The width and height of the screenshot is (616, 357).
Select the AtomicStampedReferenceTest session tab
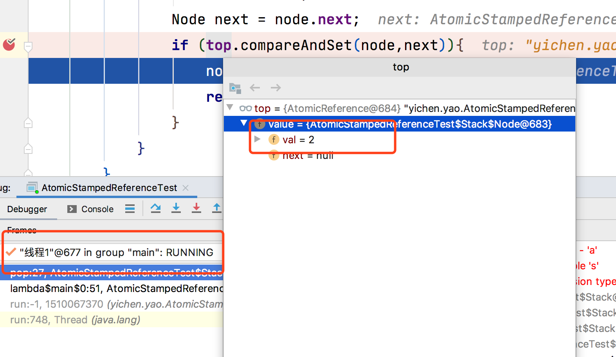pos(109,188)
